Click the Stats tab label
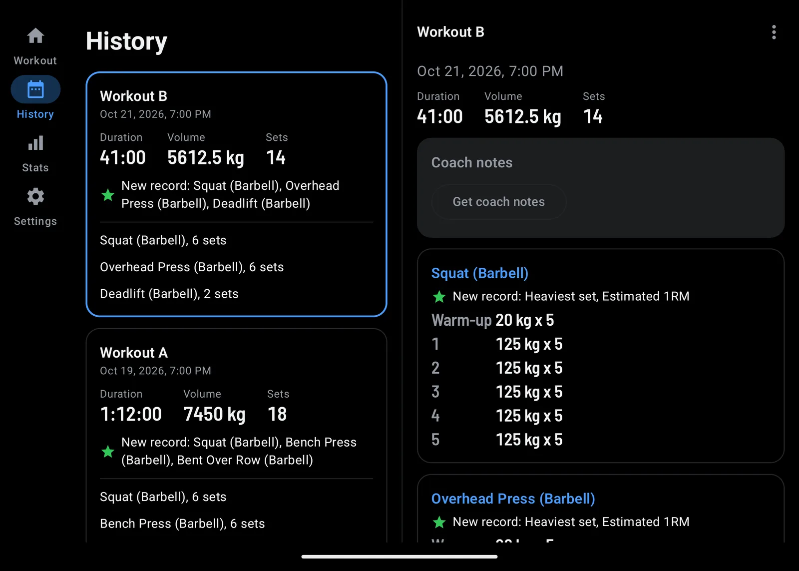This screenshot has height=571, width=799. [35, 168]
